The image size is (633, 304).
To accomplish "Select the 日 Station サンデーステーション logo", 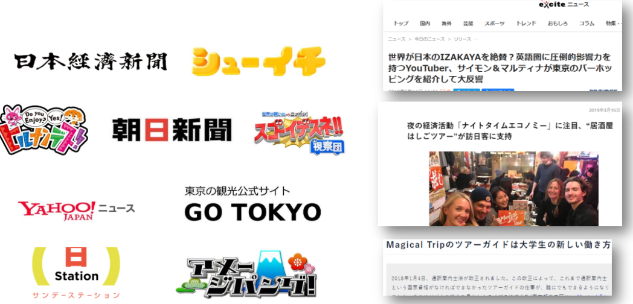I will click(x=76, y=272).
